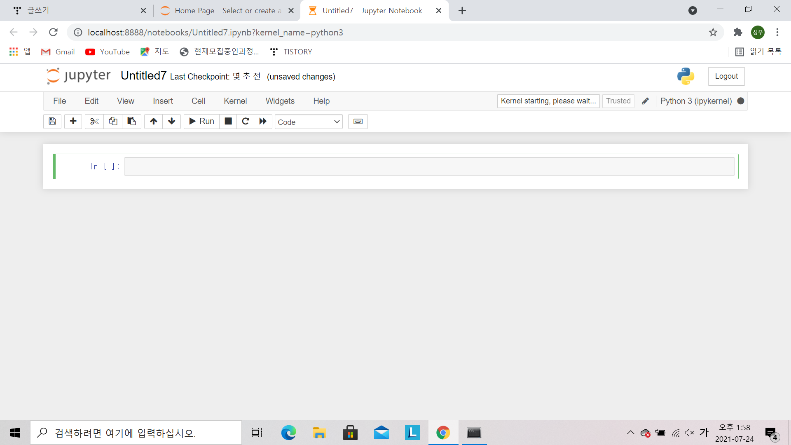Click inside the empty code cell
The width and height of the screenshot is (791, 445).
pos(429,166)
